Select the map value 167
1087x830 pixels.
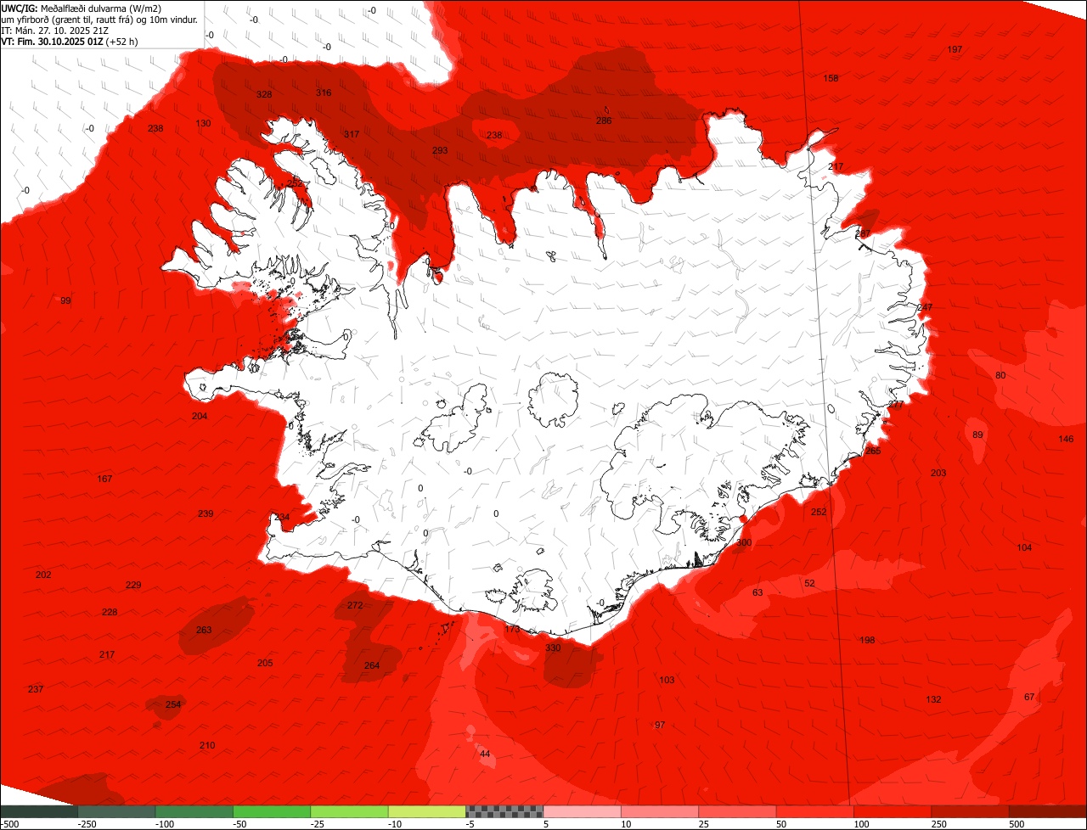(x=104, y=479)
